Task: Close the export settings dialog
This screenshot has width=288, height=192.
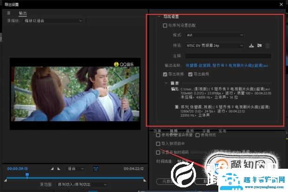Action: [281, 4]
